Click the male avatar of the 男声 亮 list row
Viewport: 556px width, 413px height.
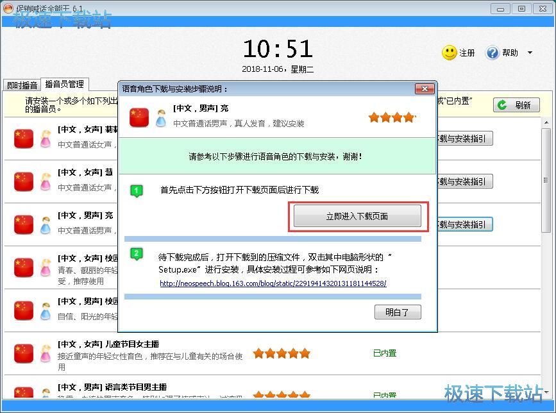pyautogui.click(x=46, y=224)
